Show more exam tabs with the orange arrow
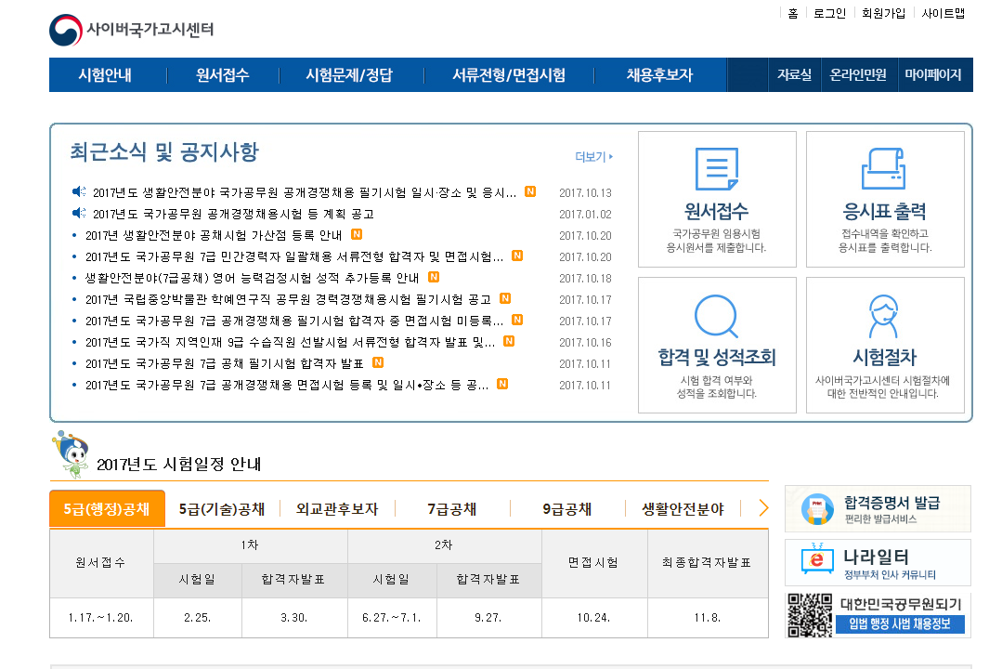The height and width of the screenshot is (669, 1002). 763,508
